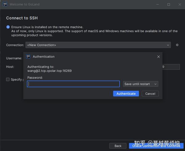Open the Save until restart dropdown

[x=141, y=84]
